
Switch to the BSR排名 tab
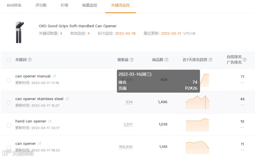(14, 5)
